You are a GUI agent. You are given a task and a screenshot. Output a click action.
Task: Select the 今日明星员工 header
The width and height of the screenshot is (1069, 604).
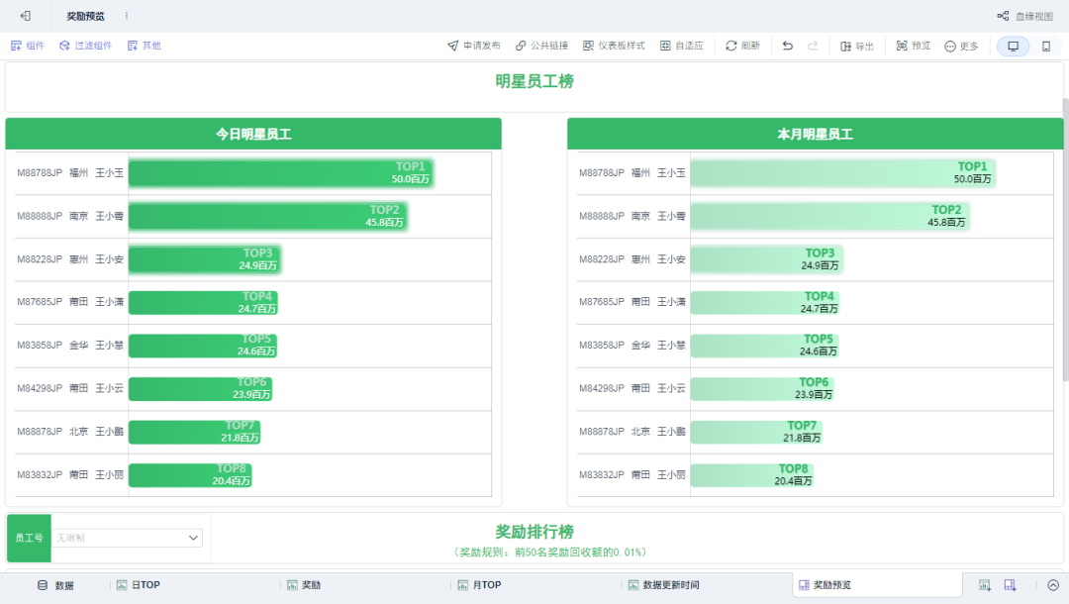[253, 135]
